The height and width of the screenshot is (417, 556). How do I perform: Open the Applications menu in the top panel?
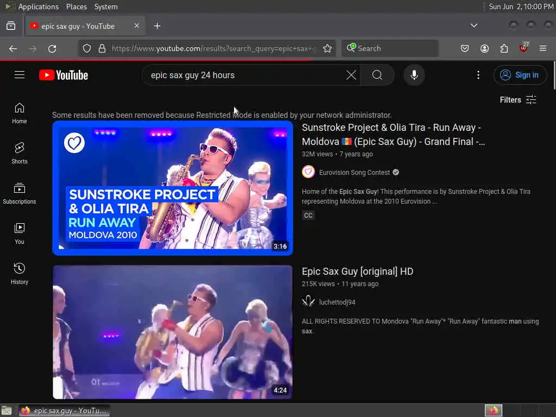(39, 7)
